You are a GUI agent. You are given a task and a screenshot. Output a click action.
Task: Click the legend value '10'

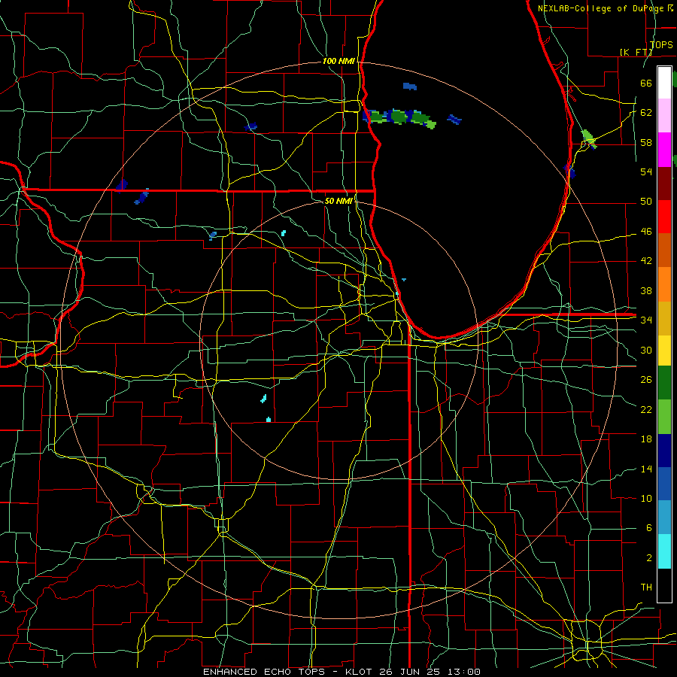pos(646,498)
